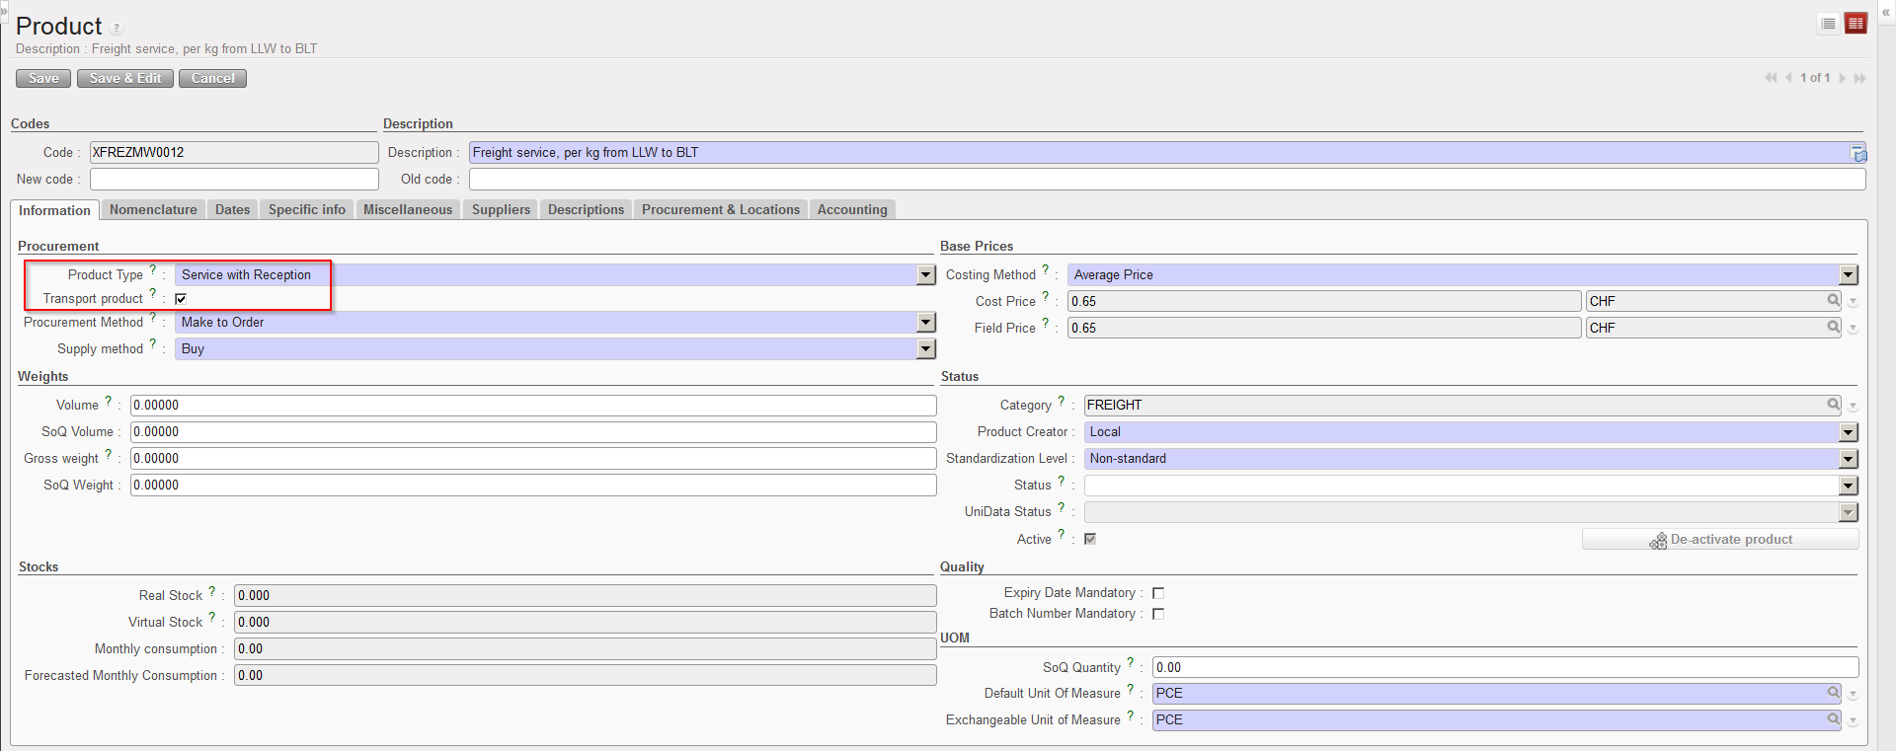The height and width of the screenshot is (751, 1896).
Task: Click the Gross weight input field
Action: [533, 459]
